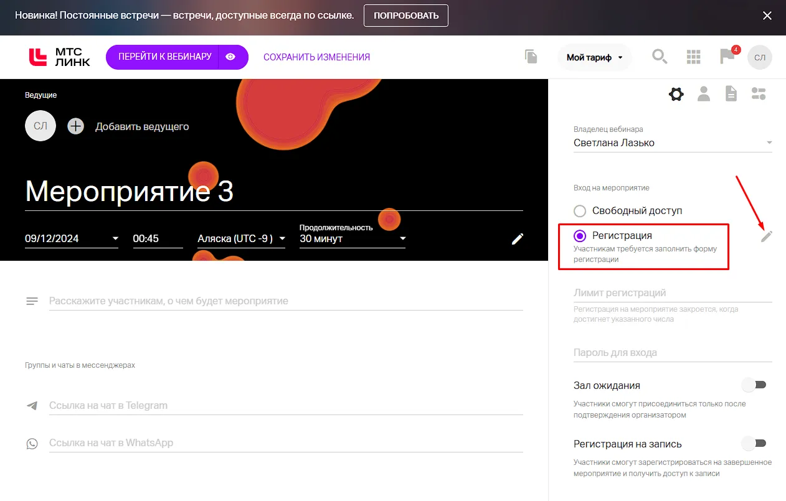786x501 pixels.
Task: Turn on Регистрация на запись switch
Action: click(754, 443)
